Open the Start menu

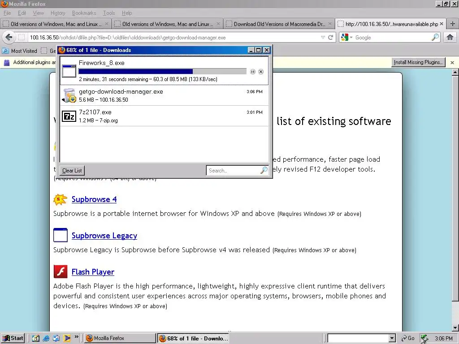coord(13,338)
